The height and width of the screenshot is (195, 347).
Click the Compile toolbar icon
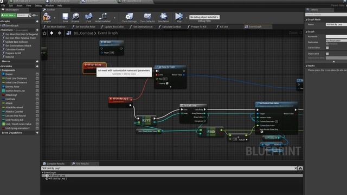(x=47, y=17)
